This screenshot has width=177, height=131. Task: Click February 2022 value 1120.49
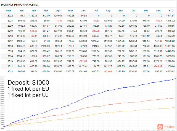coord(33,16)
